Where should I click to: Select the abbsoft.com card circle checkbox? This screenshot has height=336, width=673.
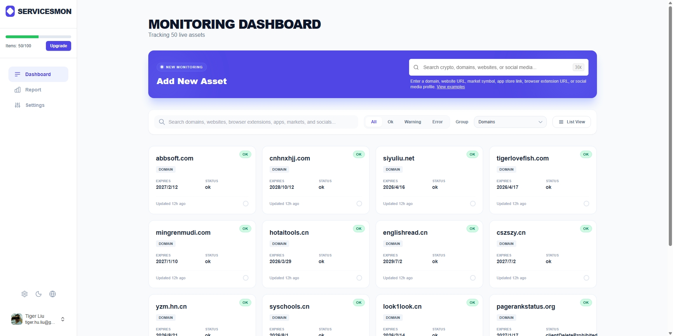246,204
